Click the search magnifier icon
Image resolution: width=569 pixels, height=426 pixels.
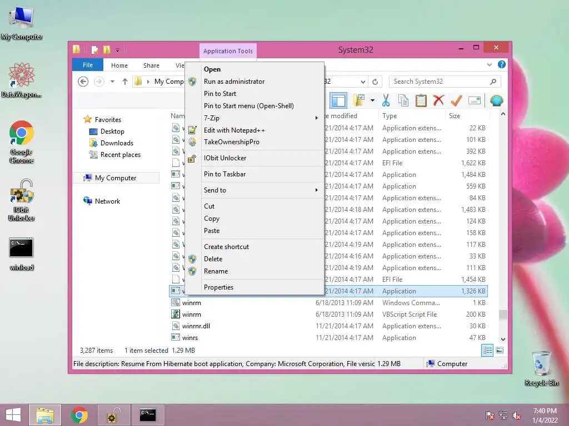493,82
